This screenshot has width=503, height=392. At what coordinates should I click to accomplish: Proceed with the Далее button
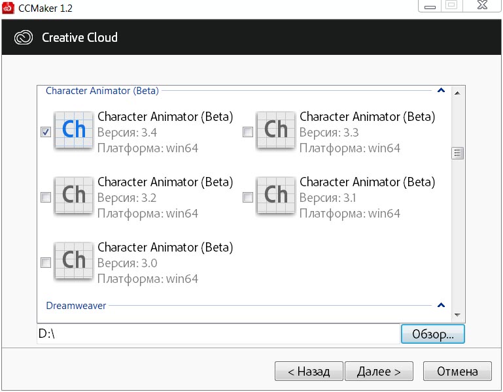(x=379, y=371)
